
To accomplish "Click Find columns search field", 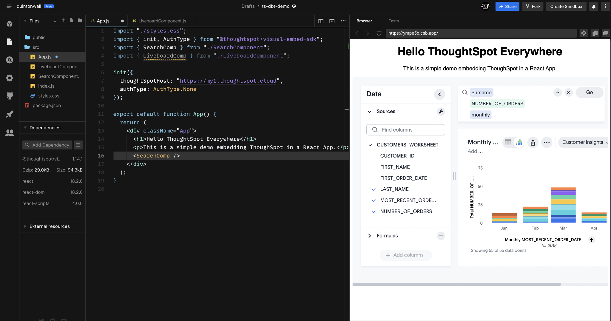I will pyautogui.click(x=406, y=130).
